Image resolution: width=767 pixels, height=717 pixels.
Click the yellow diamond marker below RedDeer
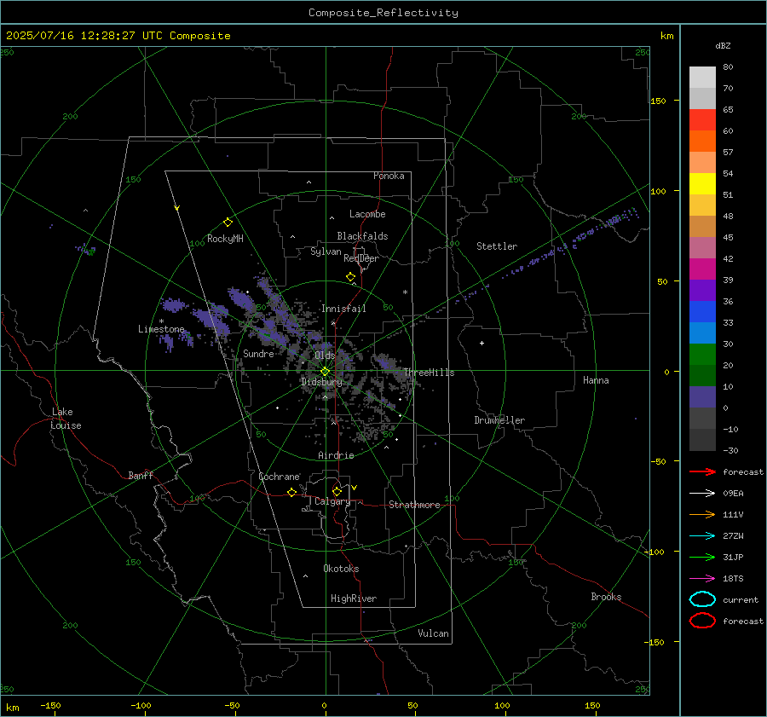click(351, 277)
